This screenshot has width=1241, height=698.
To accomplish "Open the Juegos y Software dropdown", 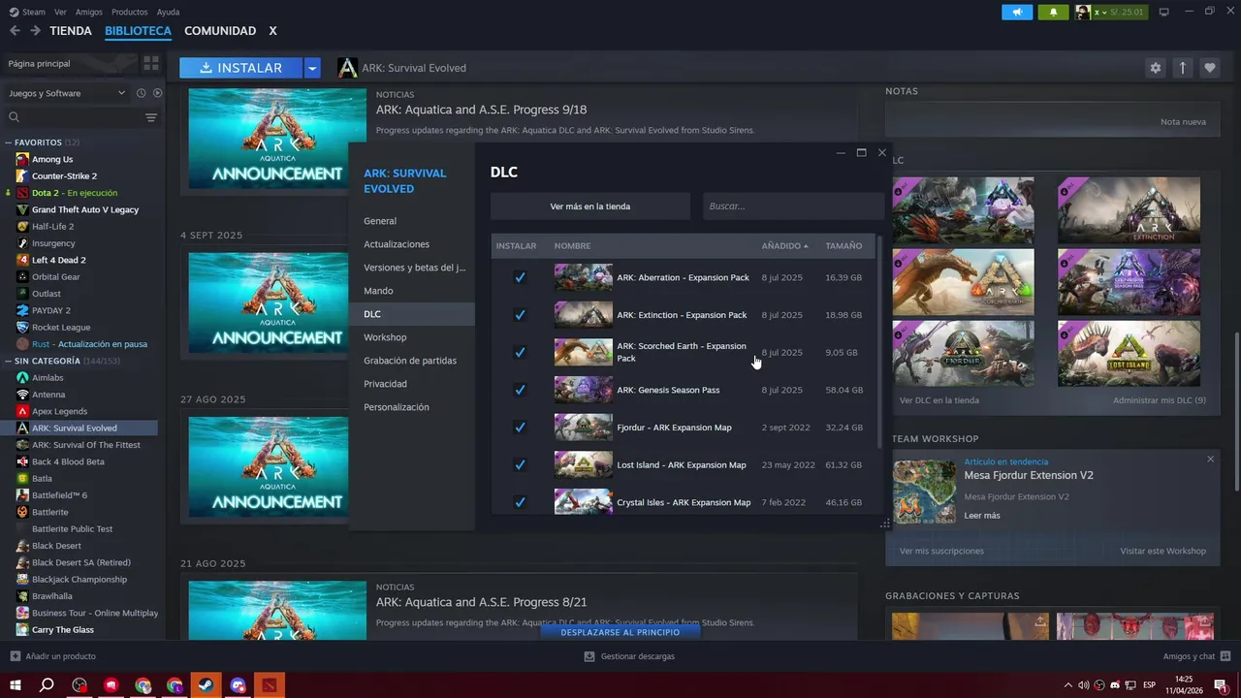I will tap(66, 93).
